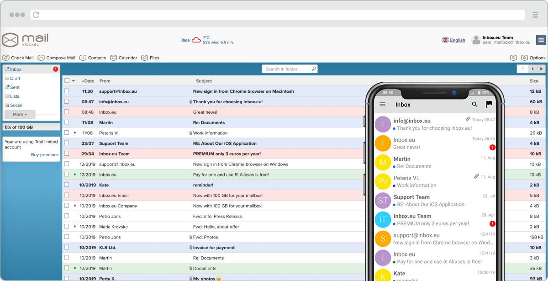The image size is (548, 281).
Task: Open the Sent folder
Action: point(15,87)
